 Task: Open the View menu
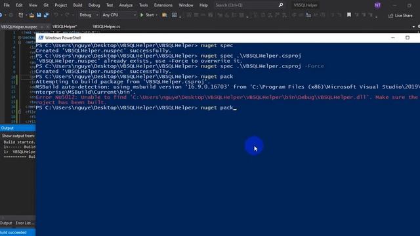[33, 5]
